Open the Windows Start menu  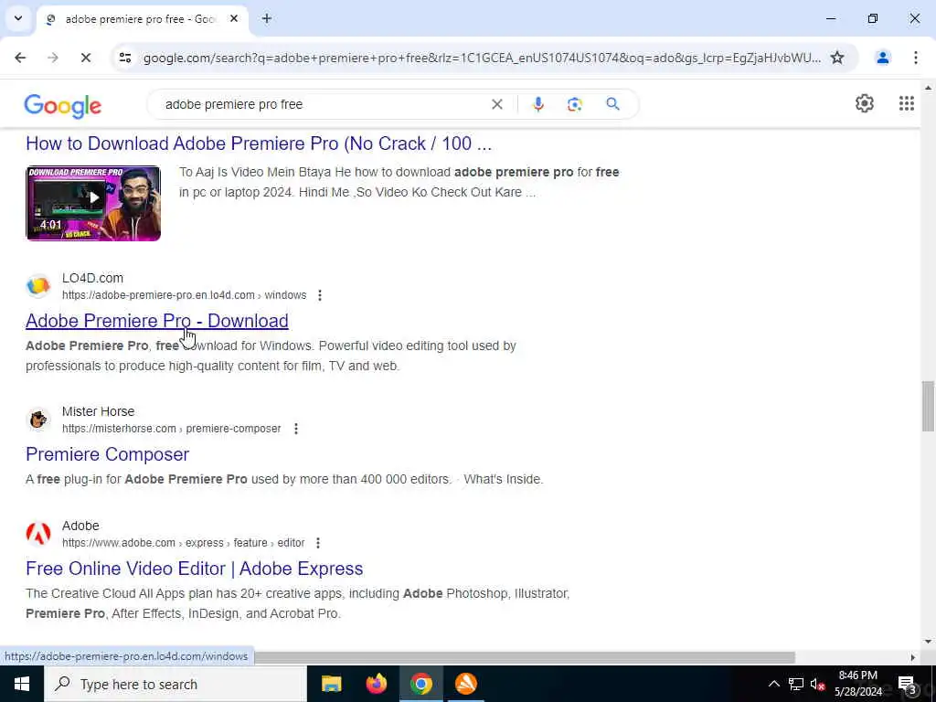click(22, 684)
